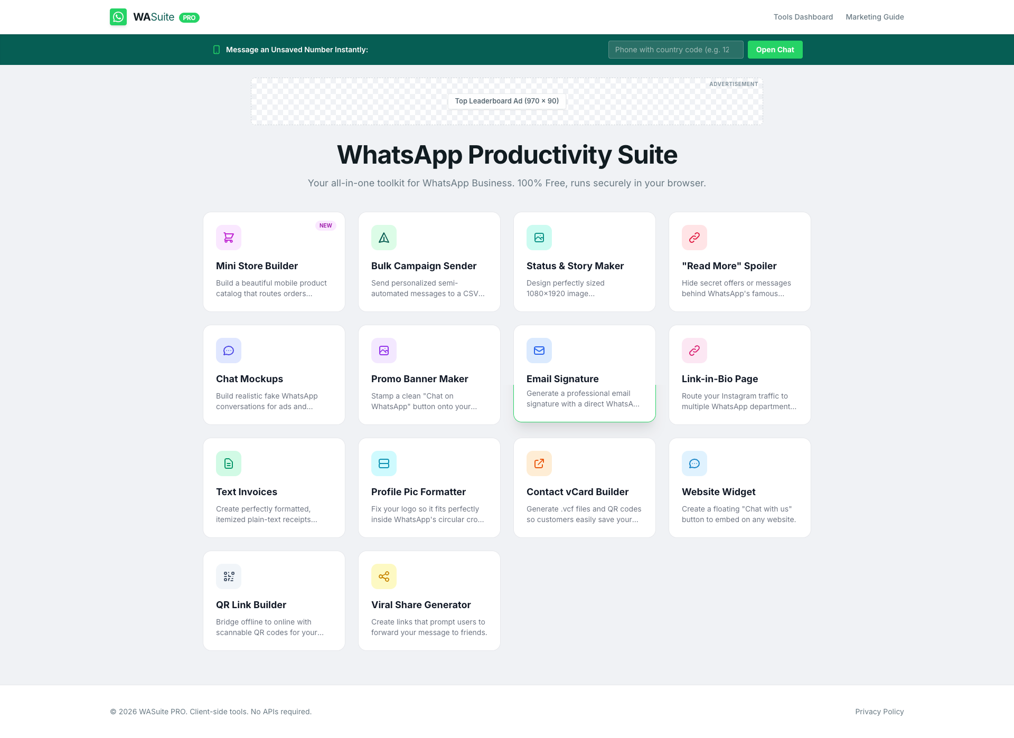This screenshot has width=1014, height=738.
Task: Click the Website Widget chat icon
Action: [694, 463]
